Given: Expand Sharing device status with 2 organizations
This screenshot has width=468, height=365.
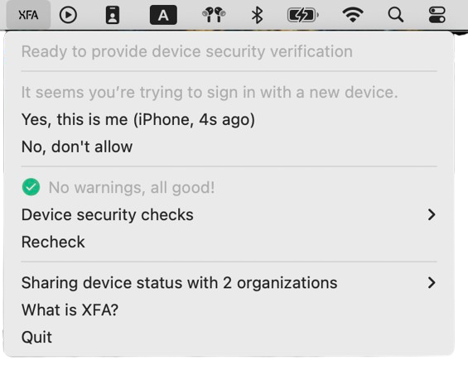Looking at the screenshot, I should (x=229, y=283).
